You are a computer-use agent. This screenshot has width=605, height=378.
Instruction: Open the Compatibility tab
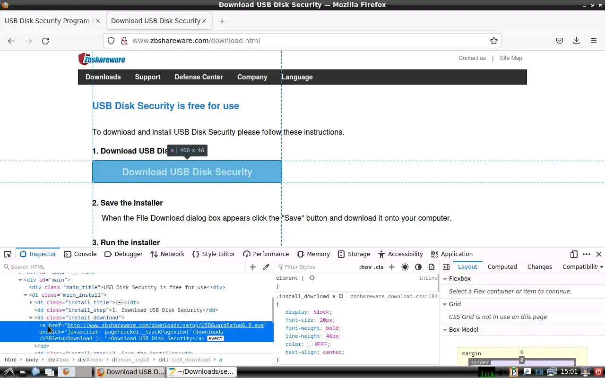click(580, 267)
